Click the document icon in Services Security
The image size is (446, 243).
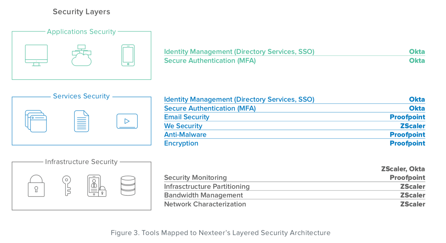tap(81, 121)
